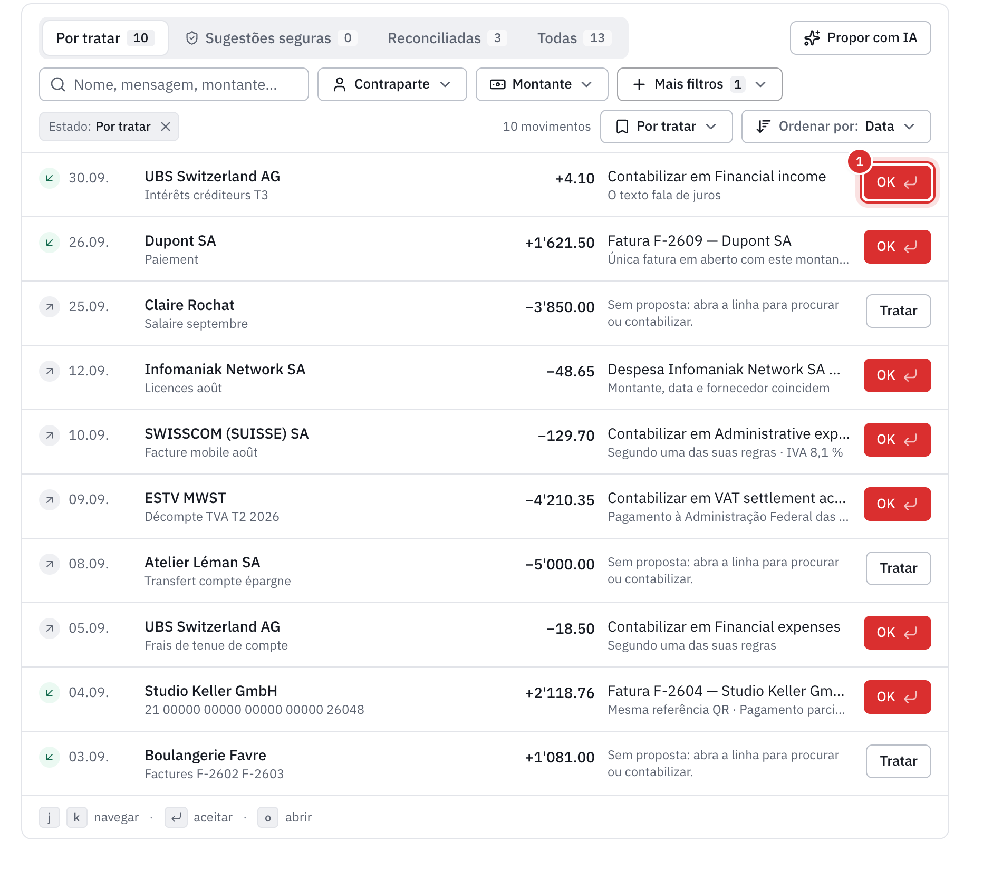The width and height of the screenshot is (983, 890).
Task: Click incoming arrow icon on Boulangerie Favre row
Action: (x=50, y=757)
